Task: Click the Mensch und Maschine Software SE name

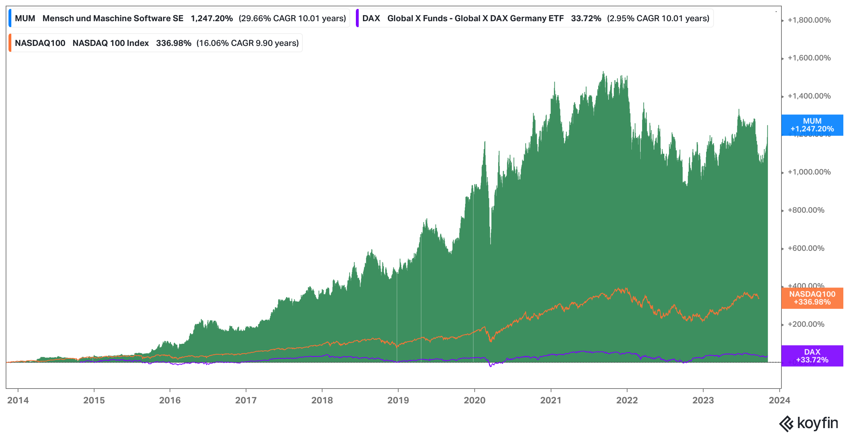Action: tap(113, 18)
